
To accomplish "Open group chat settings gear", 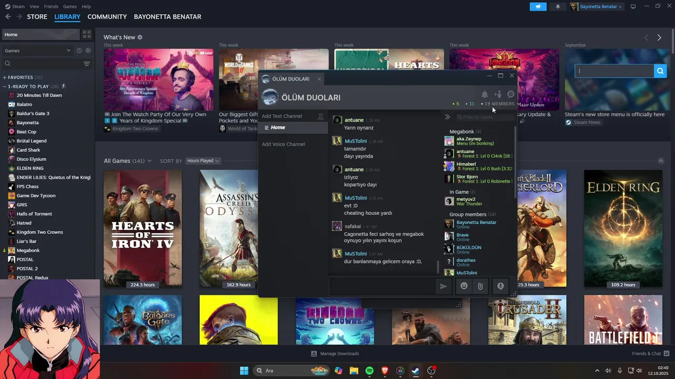I will pos(510,95).
